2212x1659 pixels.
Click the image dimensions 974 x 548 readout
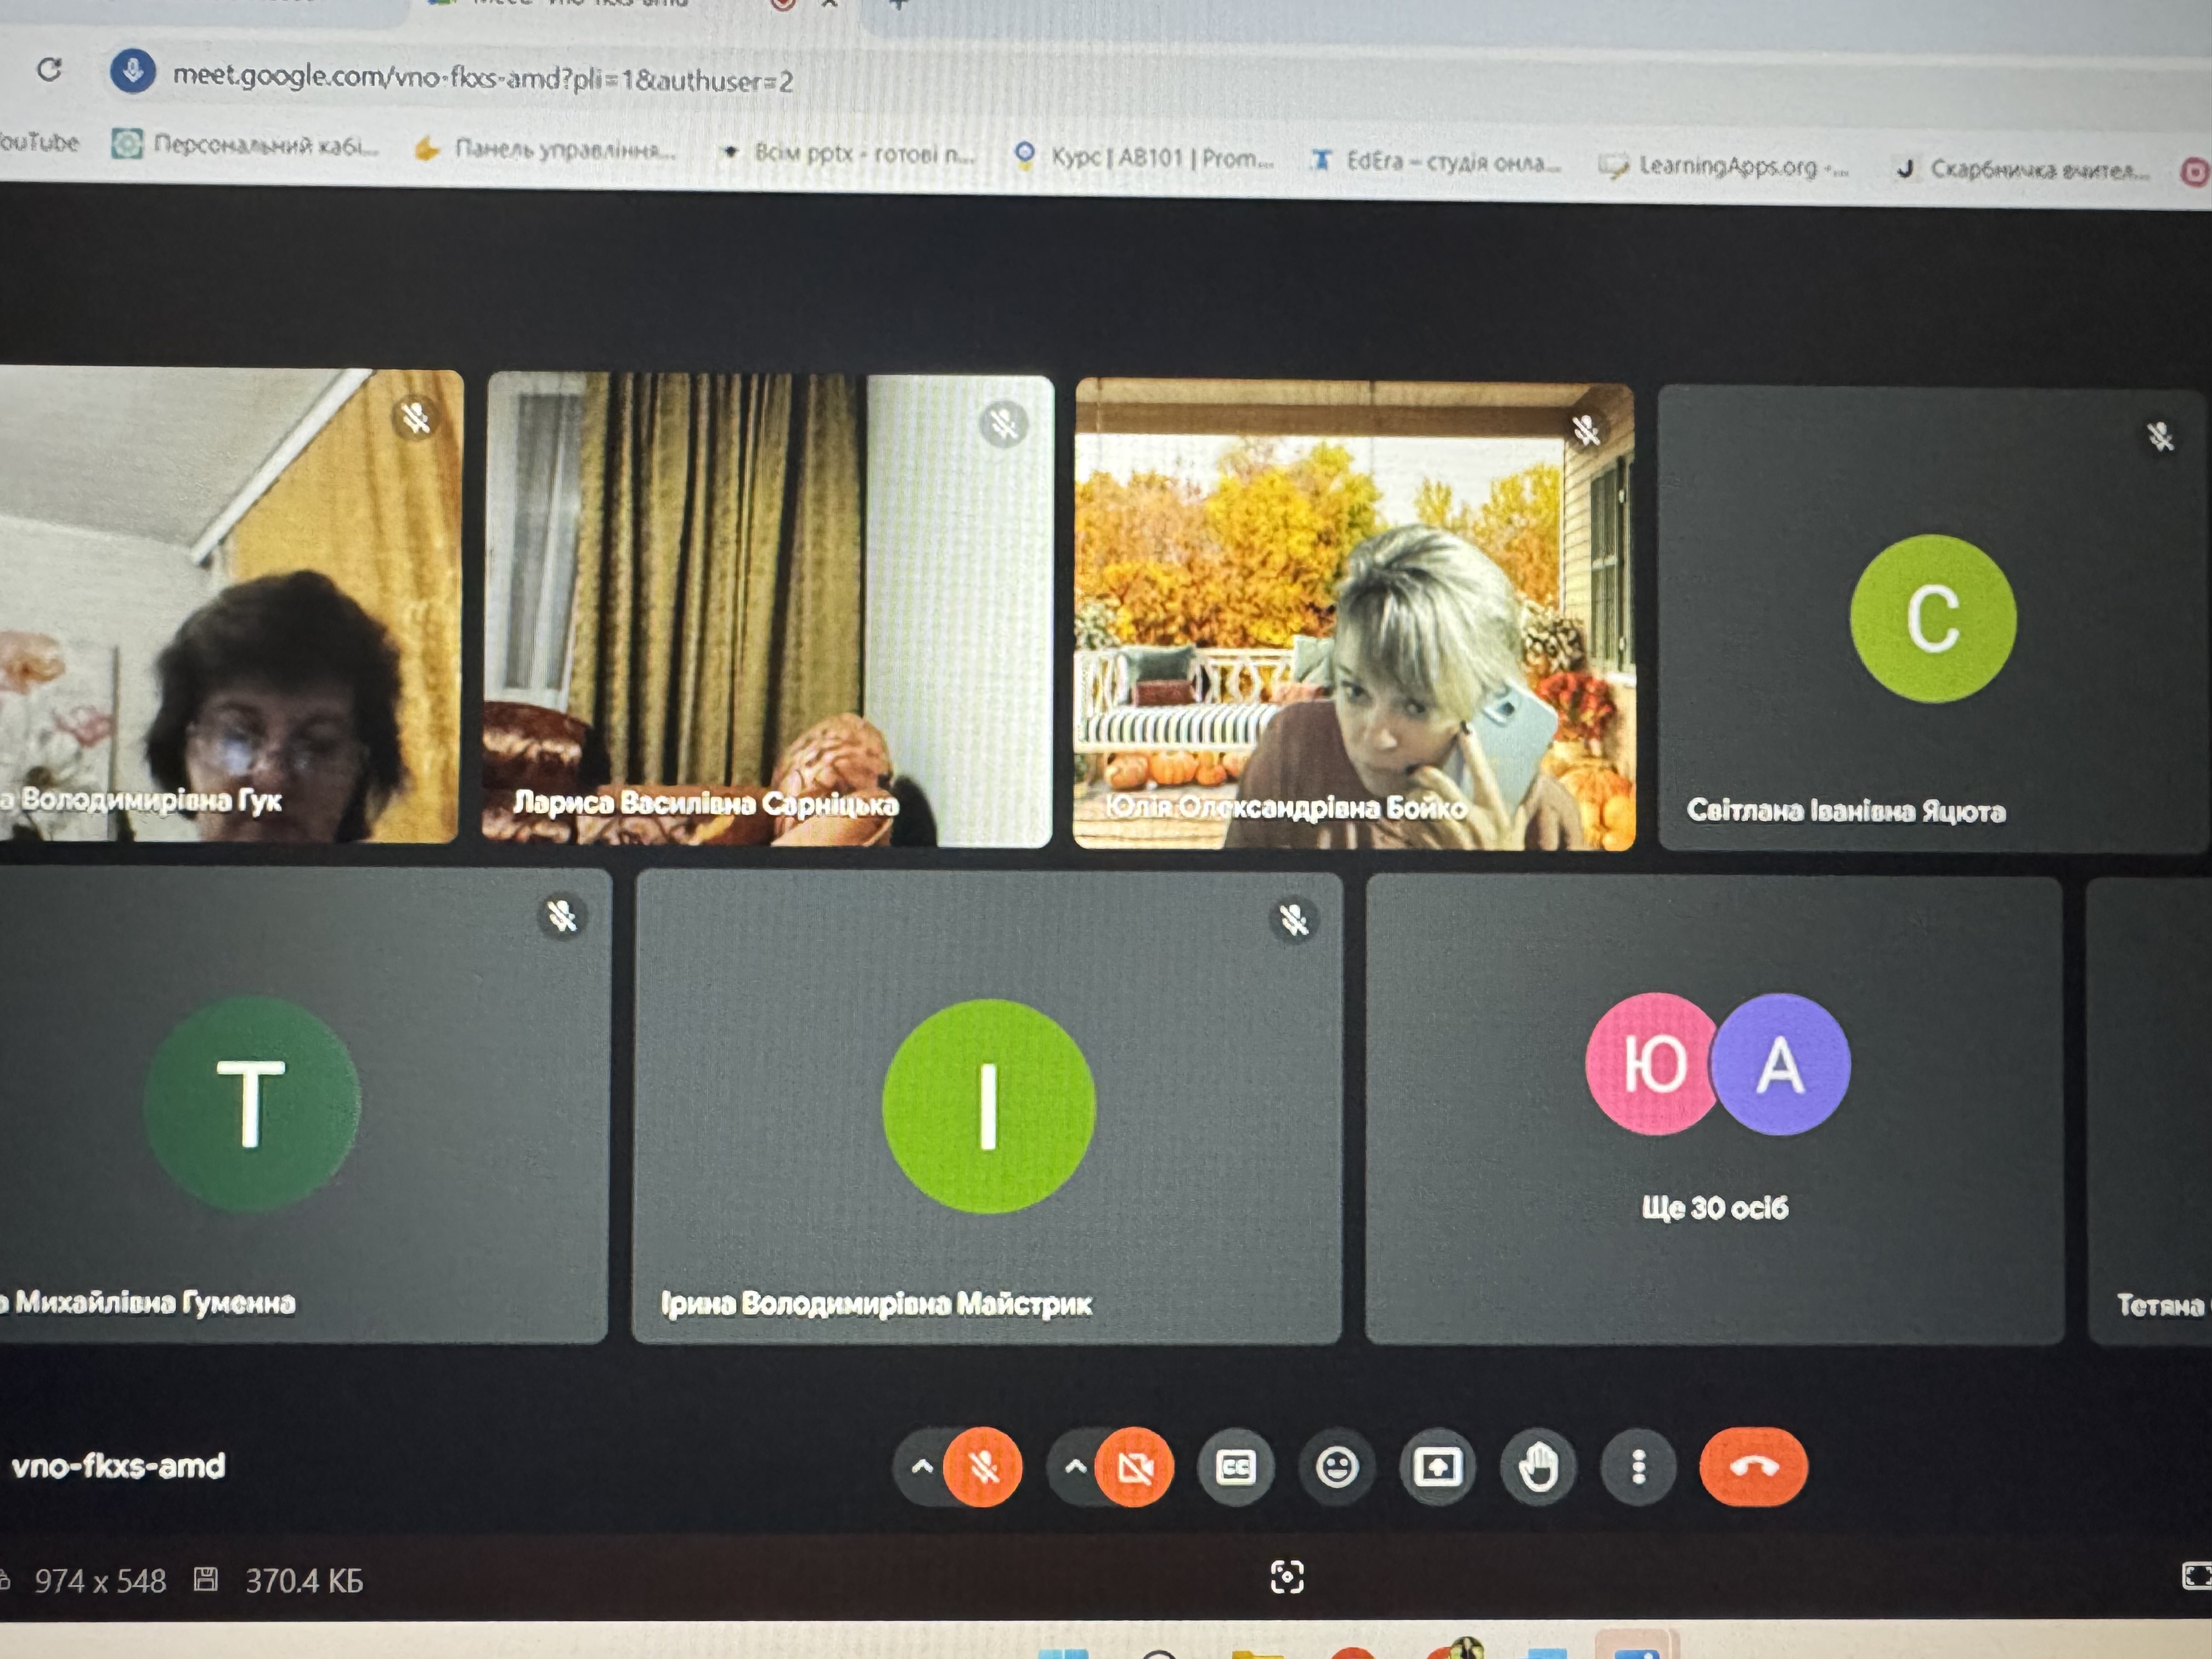100,1581
